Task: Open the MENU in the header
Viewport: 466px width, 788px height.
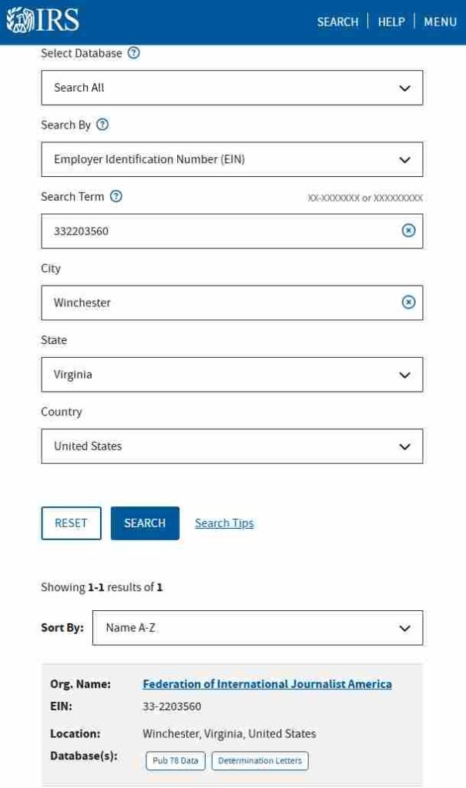Action: (441, 22)
